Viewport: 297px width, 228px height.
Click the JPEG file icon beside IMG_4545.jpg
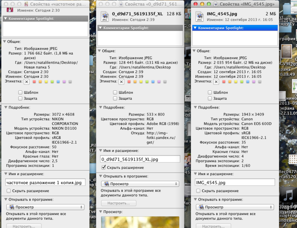199,16
